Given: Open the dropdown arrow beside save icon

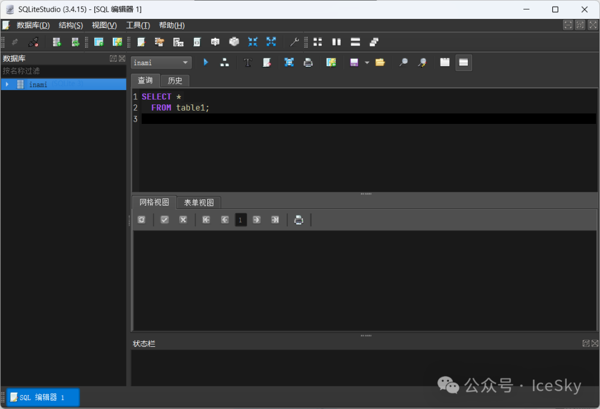Looking at the screenshot, I should tap(367, 63).
